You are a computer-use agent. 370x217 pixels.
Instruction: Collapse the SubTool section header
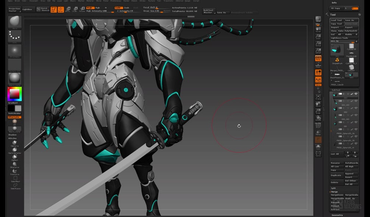[x=336, y=90]
